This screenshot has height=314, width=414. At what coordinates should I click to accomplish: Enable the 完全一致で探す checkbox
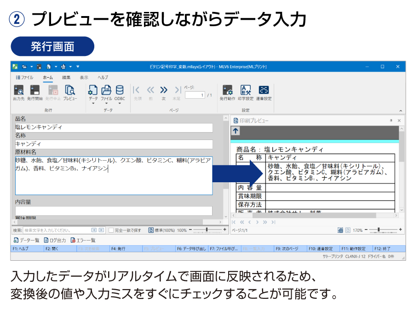[111, 230]
